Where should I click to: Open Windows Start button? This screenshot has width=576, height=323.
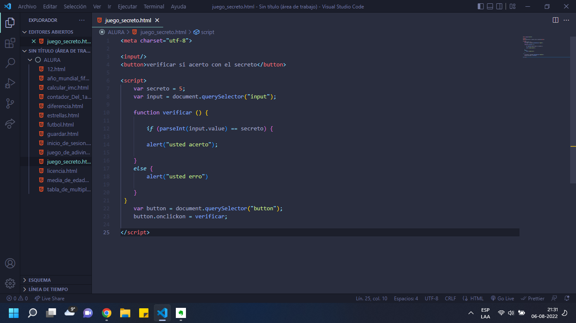[x=13, y=313]
